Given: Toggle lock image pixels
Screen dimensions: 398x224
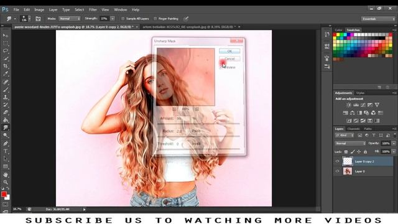Looking at the screenshot, I should (353, 152).
